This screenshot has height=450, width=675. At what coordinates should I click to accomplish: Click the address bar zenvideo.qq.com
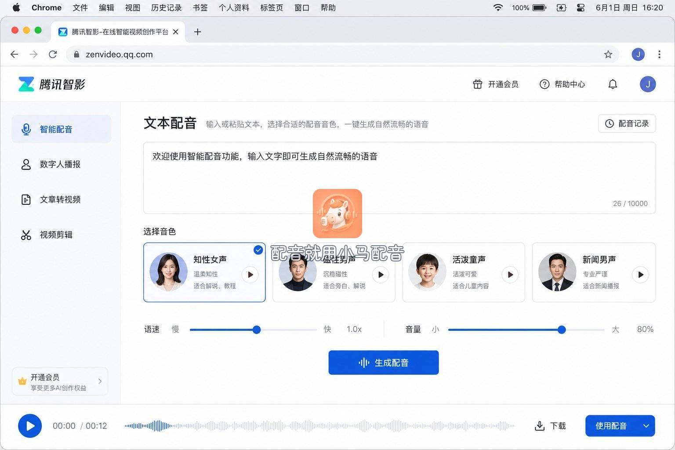(x=342, y=54)
